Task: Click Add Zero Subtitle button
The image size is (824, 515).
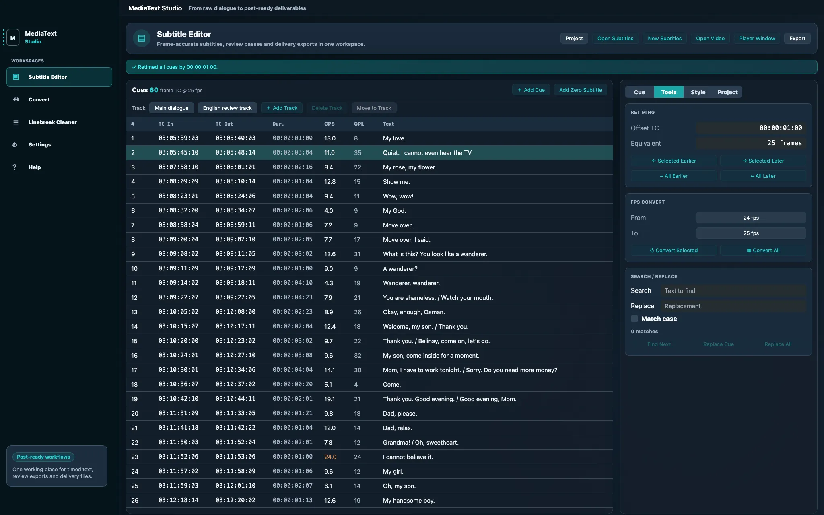Action: click(x=581, y=90)
